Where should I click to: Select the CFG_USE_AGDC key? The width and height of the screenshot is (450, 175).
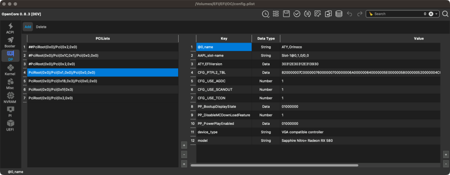click(224, 81)
